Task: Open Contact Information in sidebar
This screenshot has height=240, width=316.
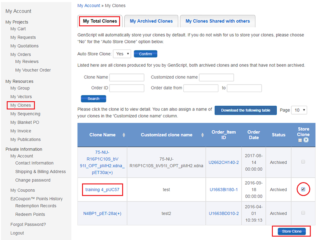Action: tap(35, 163)
